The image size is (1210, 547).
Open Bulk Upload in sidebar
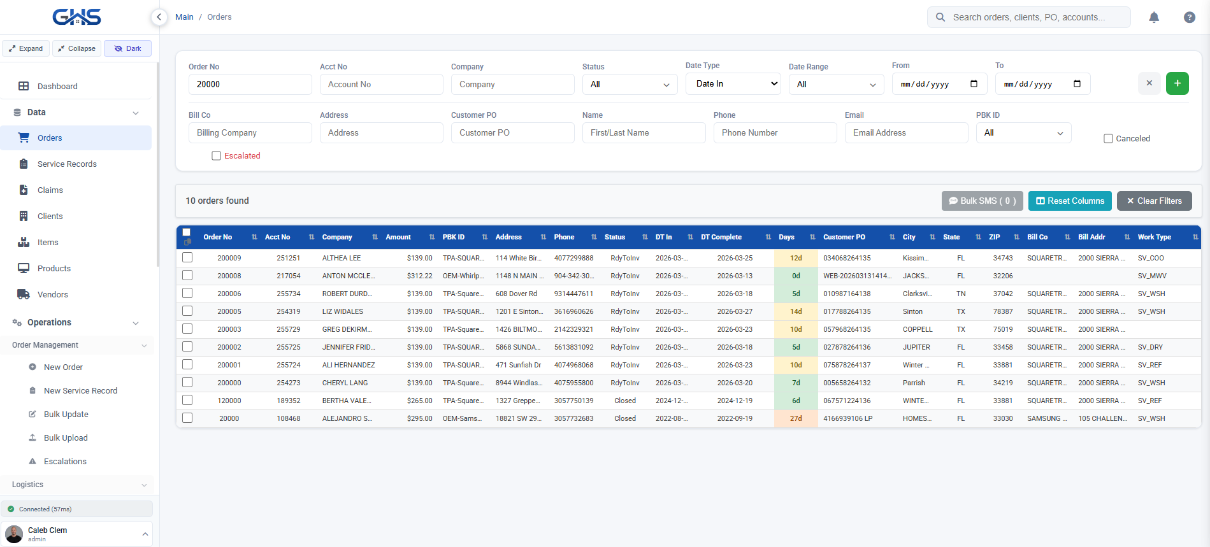(x=66, y=438)
